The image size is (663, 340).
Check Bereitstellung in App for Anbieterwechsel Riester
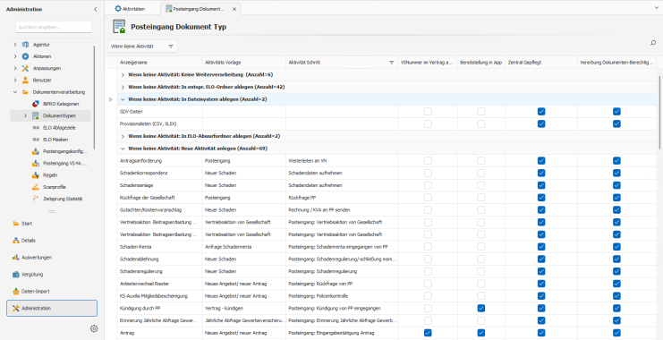(x=481, y=284)
